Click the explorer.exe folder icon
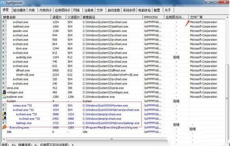 tap(4, 97)
